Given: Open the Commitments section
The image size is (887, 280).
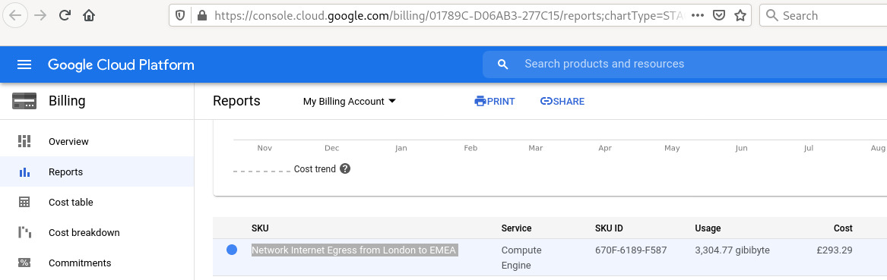Looking at the screenshot, I should click(97, 263).
